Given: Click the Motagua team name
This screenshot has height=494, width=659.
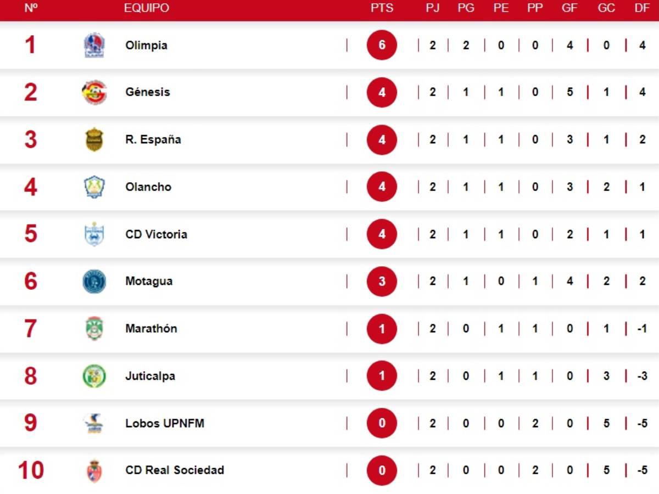Looking at the screenshot, I should (149, 282).
